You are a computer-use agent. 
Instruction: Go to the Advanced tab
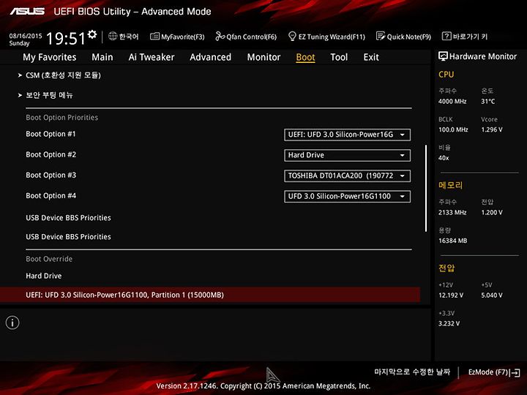coord(210,57)
